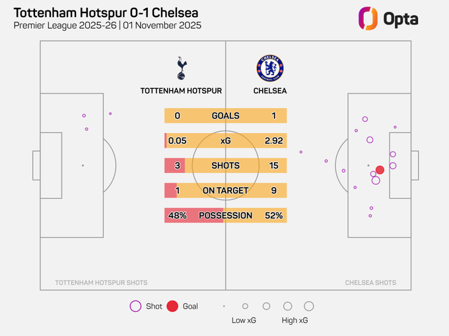Click the GOALS stat bar
The height and width of the screenshot is (336, 449).
pos(225,116)
